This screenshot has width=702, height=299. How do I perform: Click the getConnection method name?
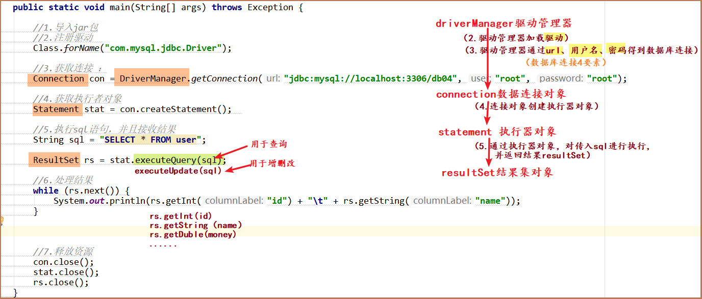224,78
